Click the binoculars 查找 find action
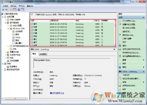Screen dimensions: 147x105 120,46
